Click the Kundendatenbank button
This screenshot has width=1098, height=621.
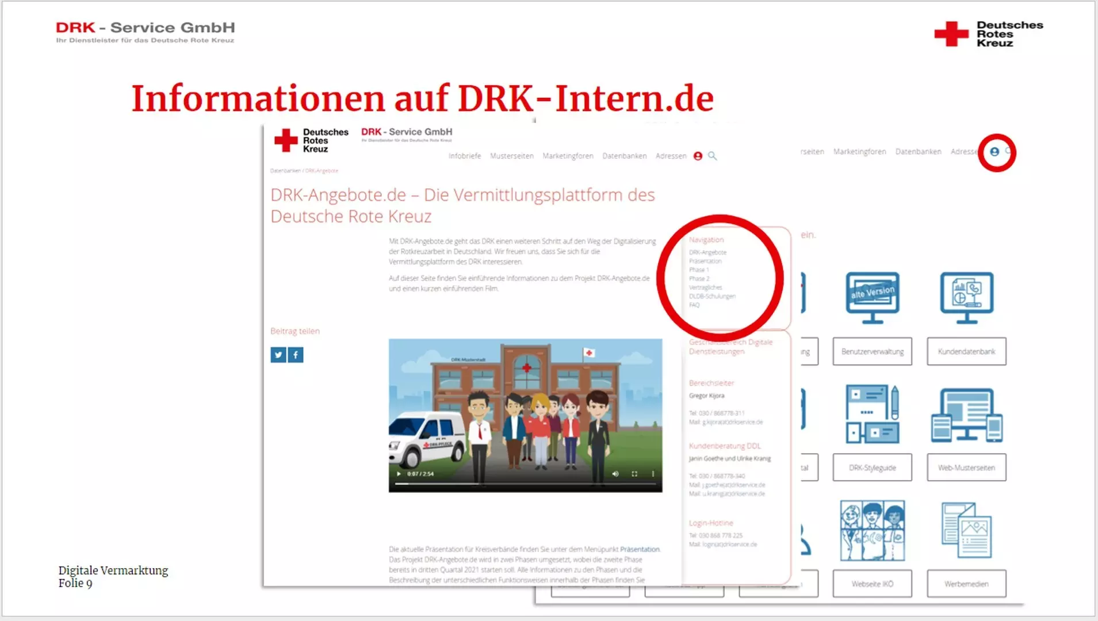[x=966, y=351]
